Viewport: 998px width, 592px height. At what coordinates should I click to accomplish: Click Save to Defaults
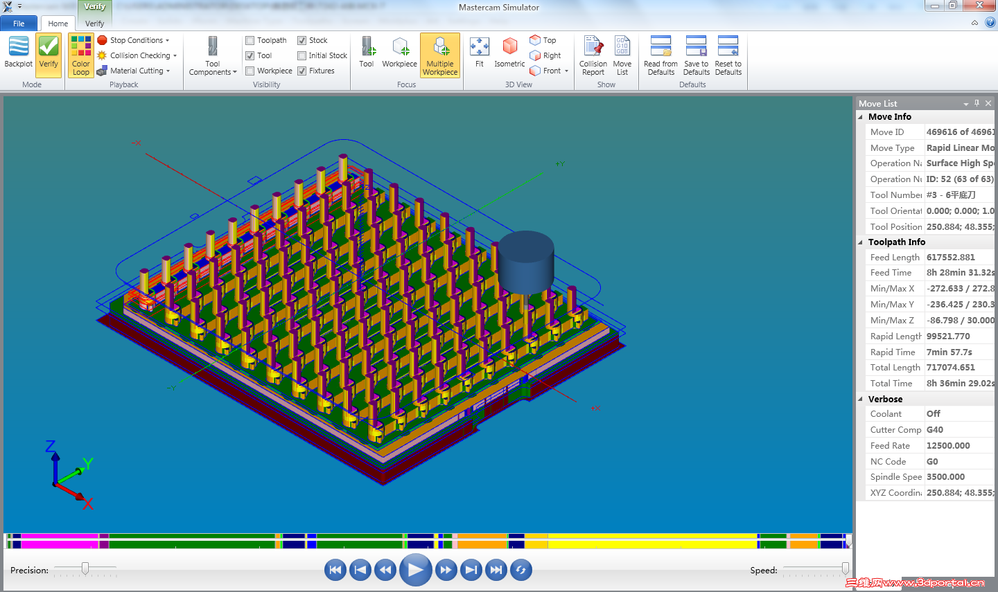tap(697, 55)
